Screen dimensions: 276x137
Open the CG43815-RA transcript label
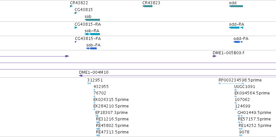click(88, 24)
